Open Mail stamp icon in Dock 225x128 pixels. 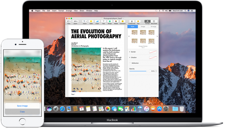[69, 109]
